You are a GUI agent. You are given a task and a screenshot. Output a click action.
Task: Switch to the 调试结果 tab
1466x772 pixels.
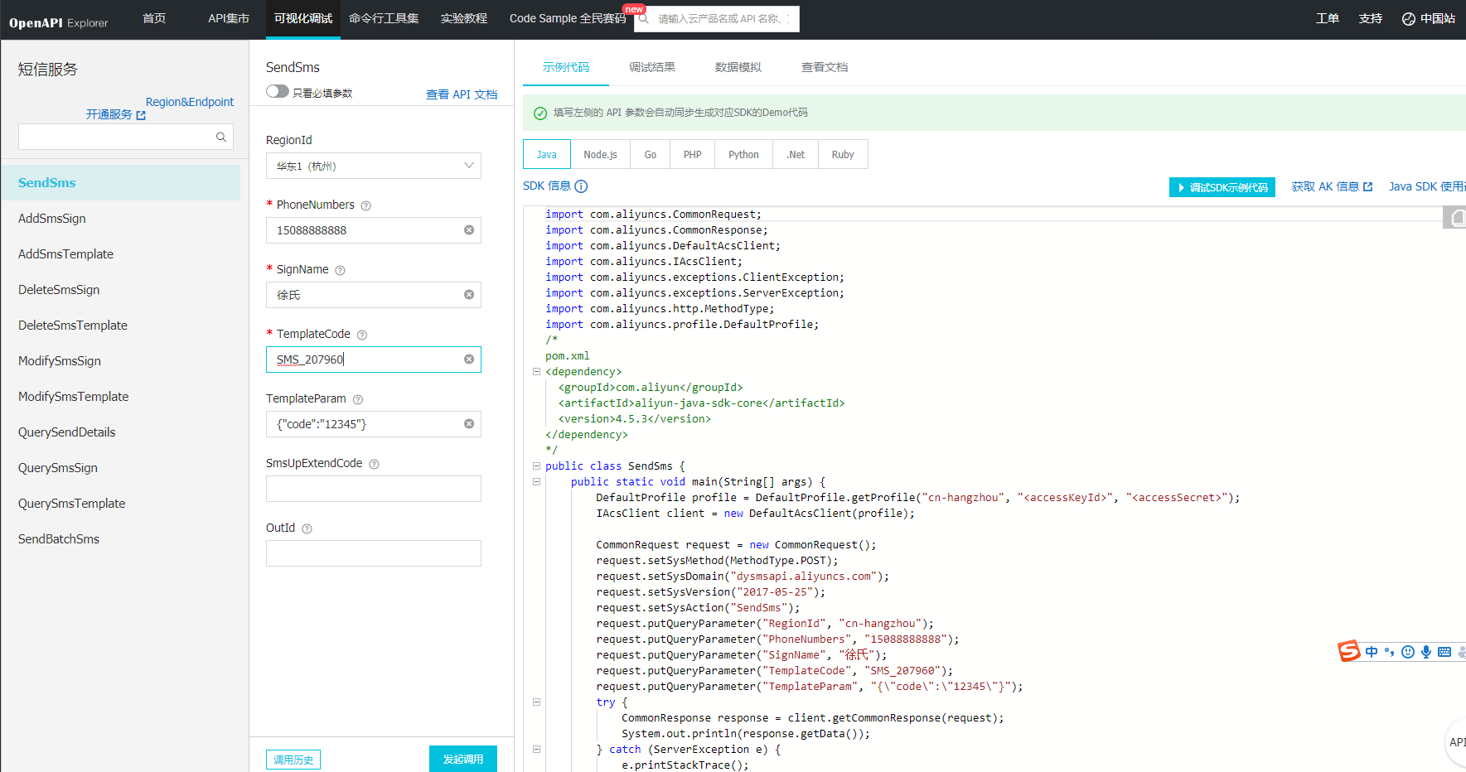652,67
